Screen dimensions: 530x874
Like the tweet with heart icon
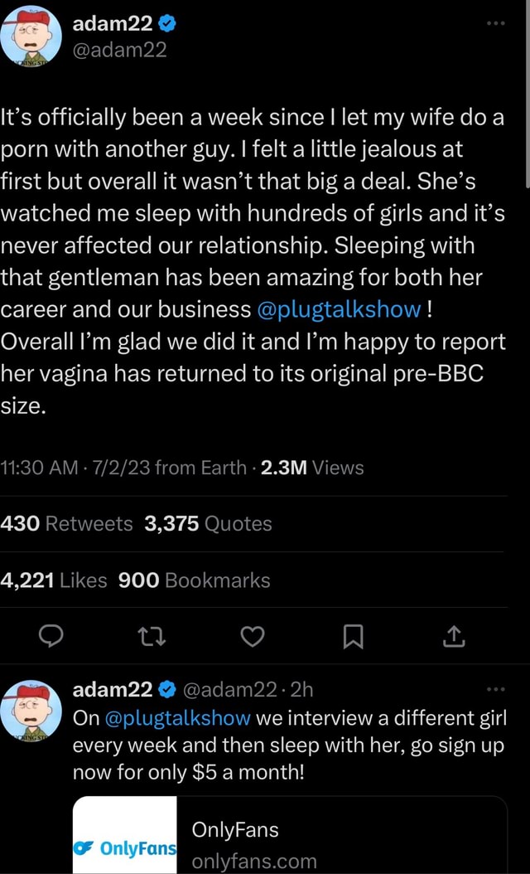click(252, 635)
